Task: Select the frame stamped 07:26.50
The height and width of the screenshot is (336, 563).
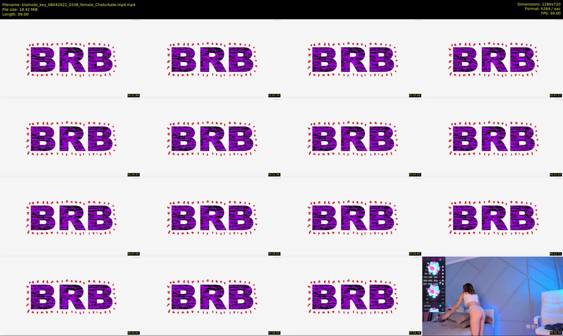Action: tap(211, 296)
